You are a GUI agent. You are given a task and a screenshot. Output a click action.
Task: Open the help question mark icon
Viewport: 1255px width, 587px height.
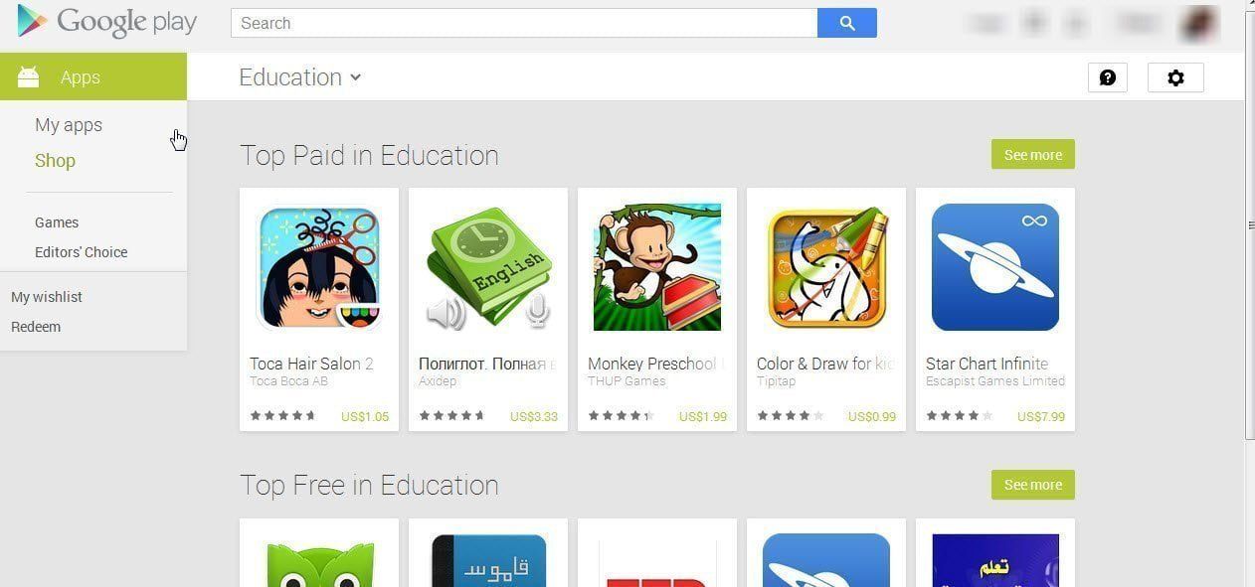(1108, 77)
